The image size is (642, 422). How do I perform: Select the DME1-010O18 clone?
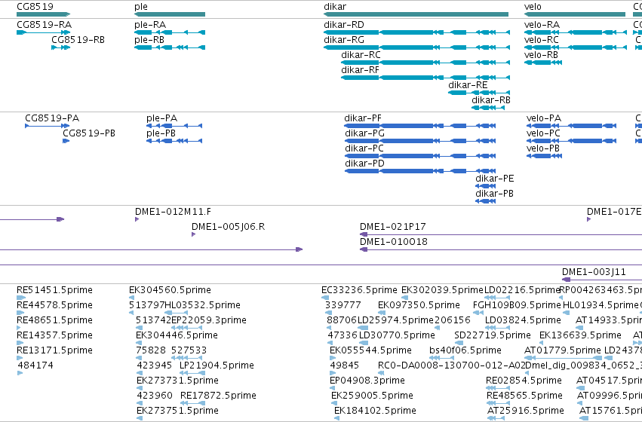coord(501,250)
